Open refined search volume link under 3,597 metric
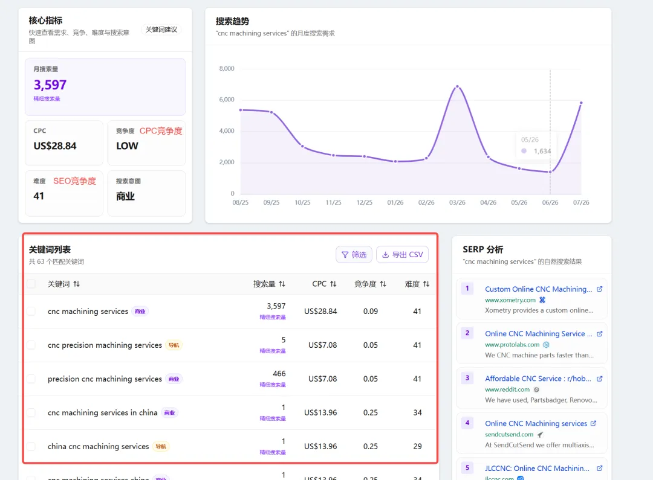Screen dimensions: 653x480 coord(47,98)
